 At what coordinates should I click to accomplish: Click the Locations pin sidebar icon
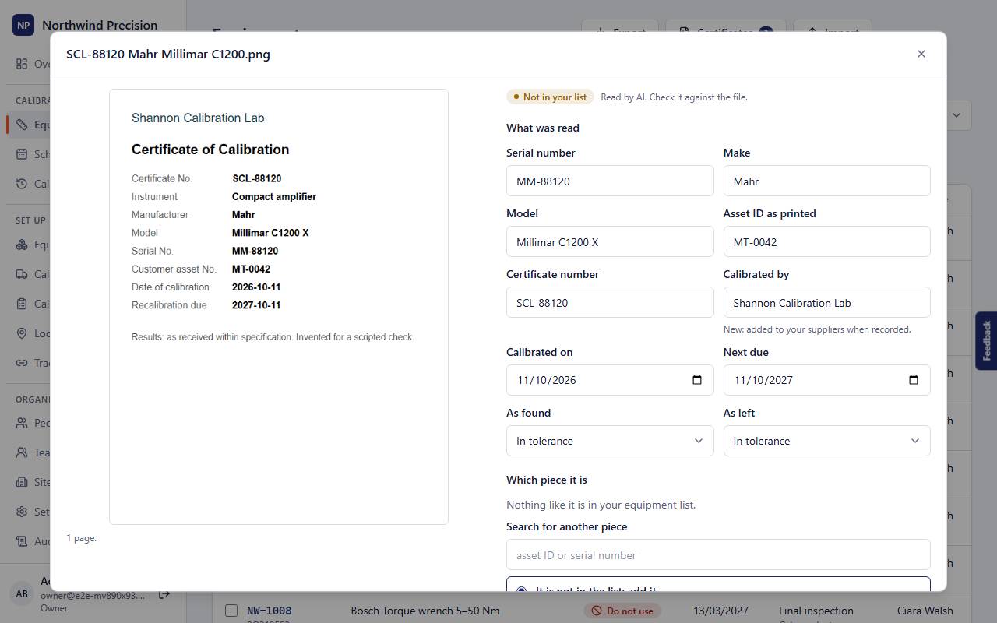(22, 333)
